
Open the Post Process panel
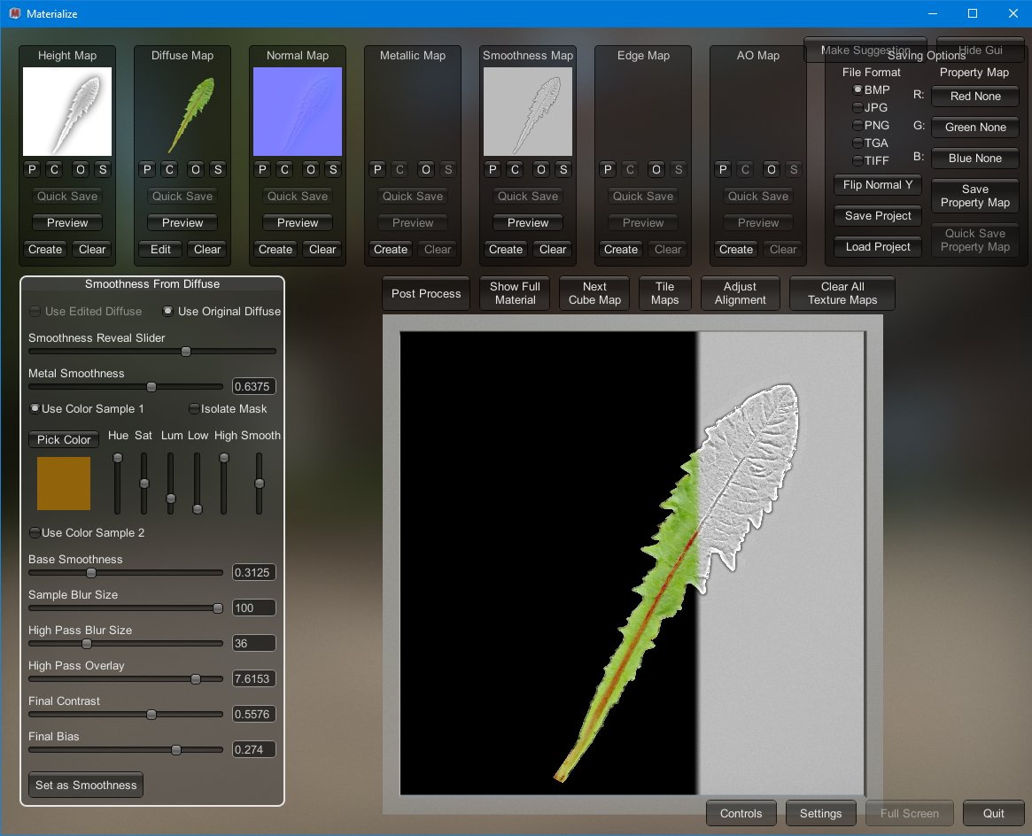coord(426,294)
